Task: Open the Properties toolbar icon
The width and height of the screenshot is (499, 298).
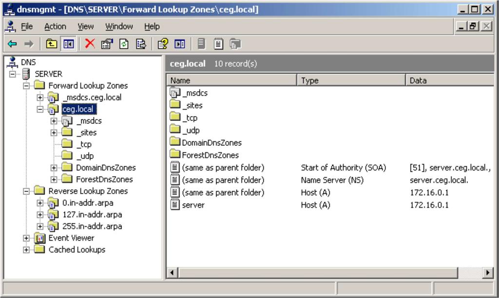Action: tap(107, 44)
